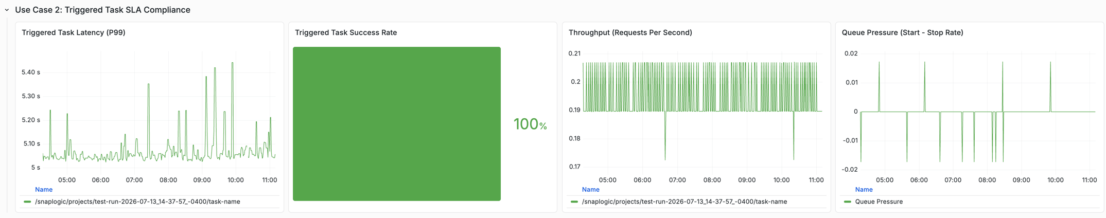The width and height of the screenshot is (1106, 218).
Task: Click the 5.10 s axis label in the latency chart
Action: click(31, 143)
